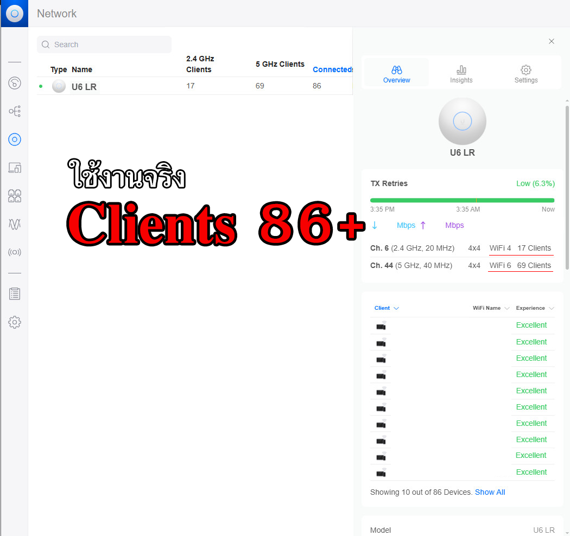Screen dimensions: 570x536
Task: Open the Dashboard gauge icon in sidebar
Action: click(15, 83)
